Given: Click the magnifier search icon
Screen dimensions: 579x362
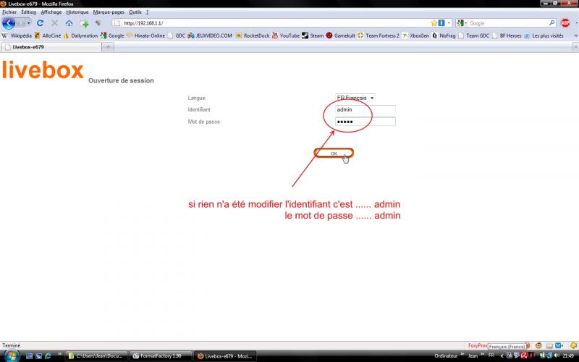Looking at the screenshot, I should coord(551,23).
